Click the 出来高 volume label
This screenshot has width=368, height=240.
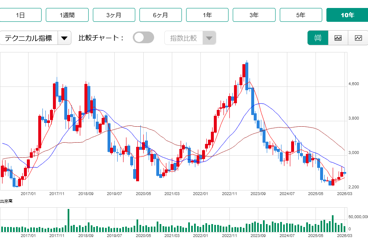(x=6, y=201)
